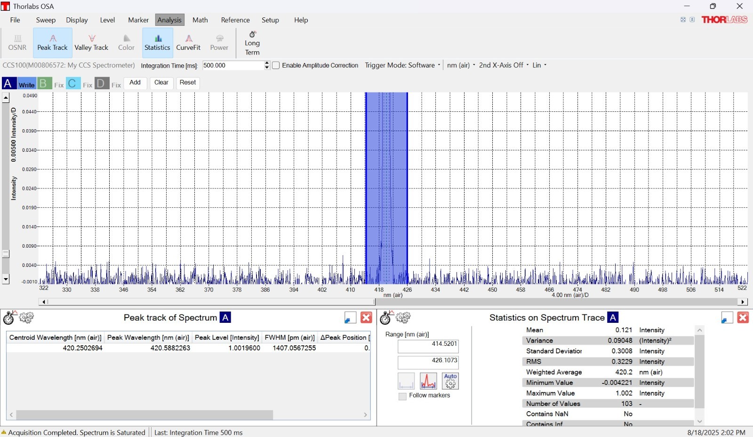Expand the 2nd X-Axis Off dropdown
This screenshot has height=437, width=753.
click(x=504, y=65)
